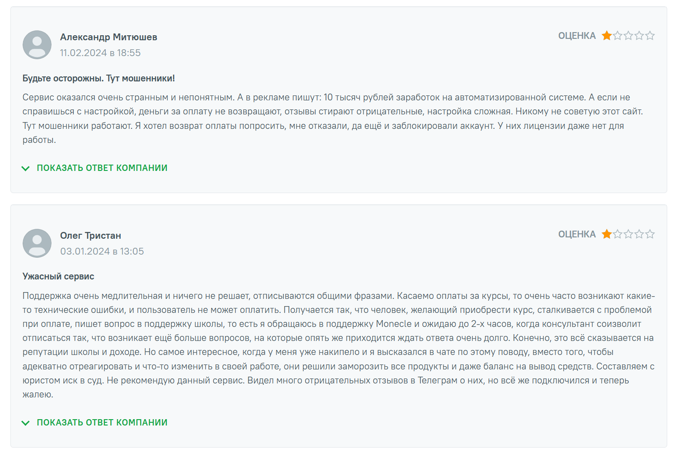Select the second star in Олег Тристан's rating
The height and width of the screenshot is (449, 674).
617,234
